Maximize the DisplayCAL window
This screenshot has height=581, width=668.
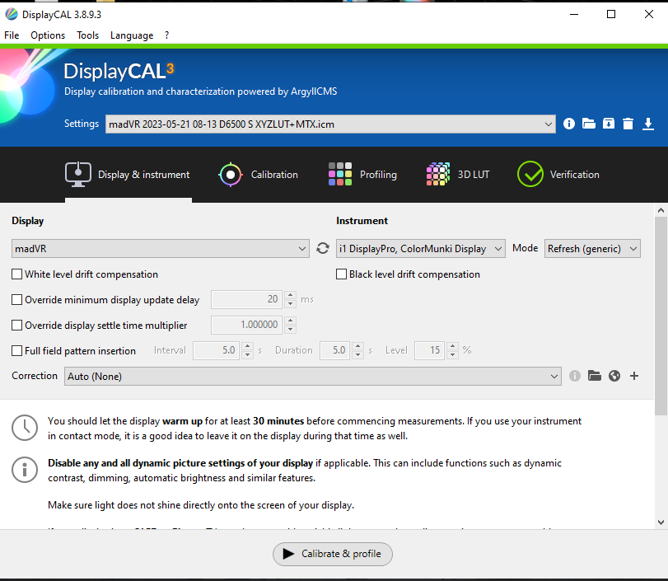(611, 14)
